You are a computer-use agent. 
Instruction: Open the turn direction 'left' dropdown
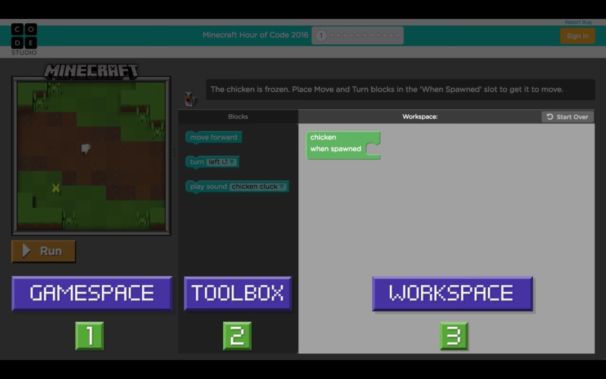click(x=222, y=162)
